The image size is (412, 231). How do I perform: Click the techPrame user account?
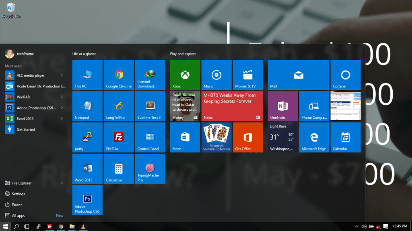coord(20,54)
